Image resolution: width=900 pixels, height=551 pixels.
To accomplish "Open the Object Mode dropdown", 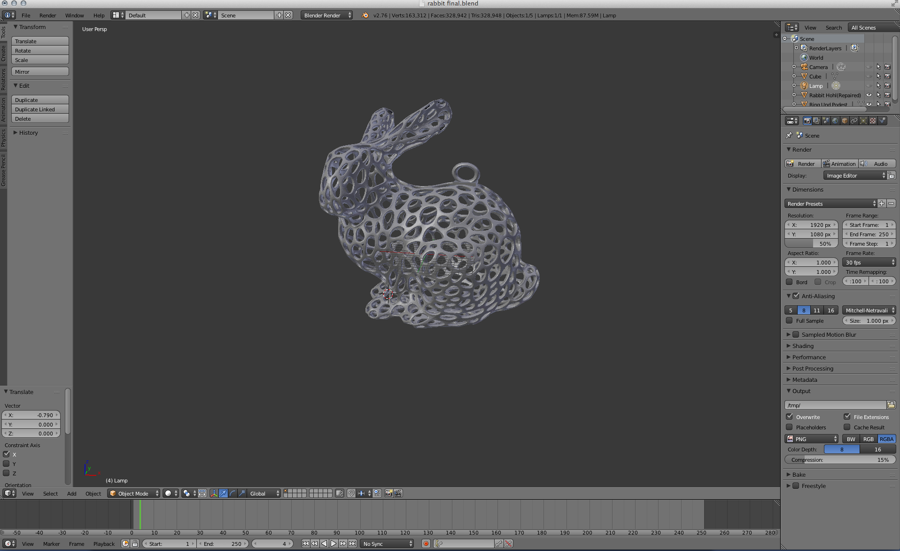I will tap(133, 493).
